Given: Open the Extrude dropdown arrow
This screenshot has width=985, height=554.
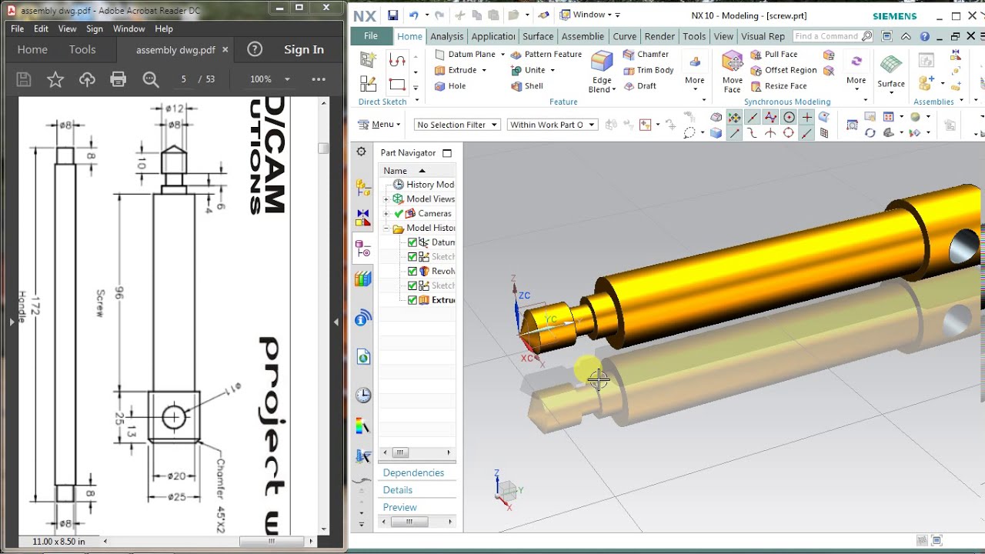Looking at the screenshot, I should click(483, 70).
